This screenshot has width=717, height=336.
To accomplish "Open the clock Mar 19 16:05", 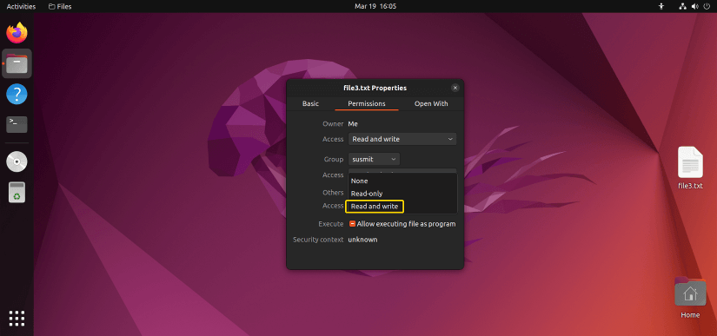I will [x=375, y=6].
